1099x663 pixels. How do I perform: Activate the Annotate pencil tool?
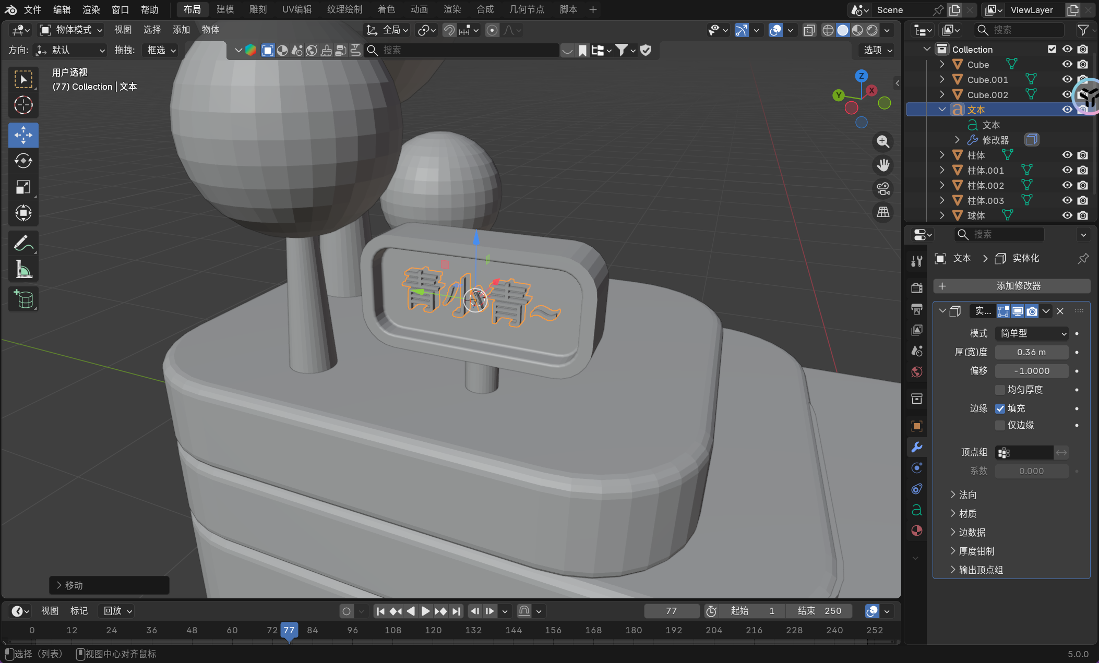click(23, 243)
